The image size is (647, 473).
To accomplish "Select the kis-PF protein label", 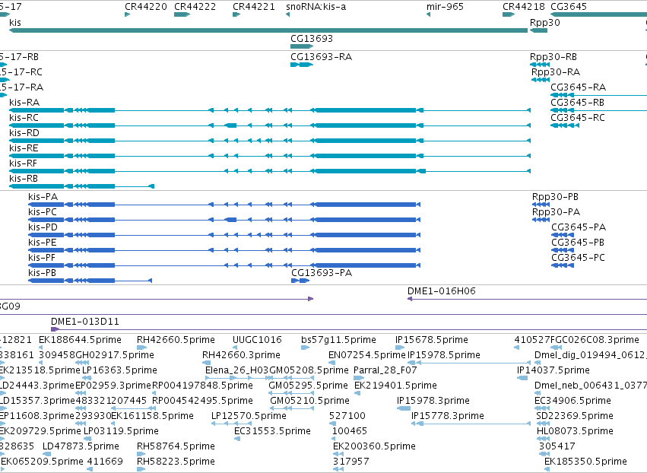I will [42, 258].
